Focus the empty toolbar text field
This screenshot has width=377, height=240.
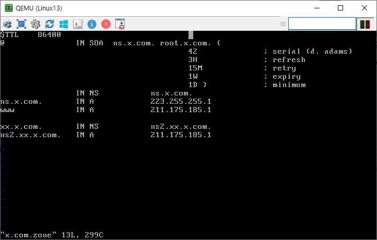(322, 24)
